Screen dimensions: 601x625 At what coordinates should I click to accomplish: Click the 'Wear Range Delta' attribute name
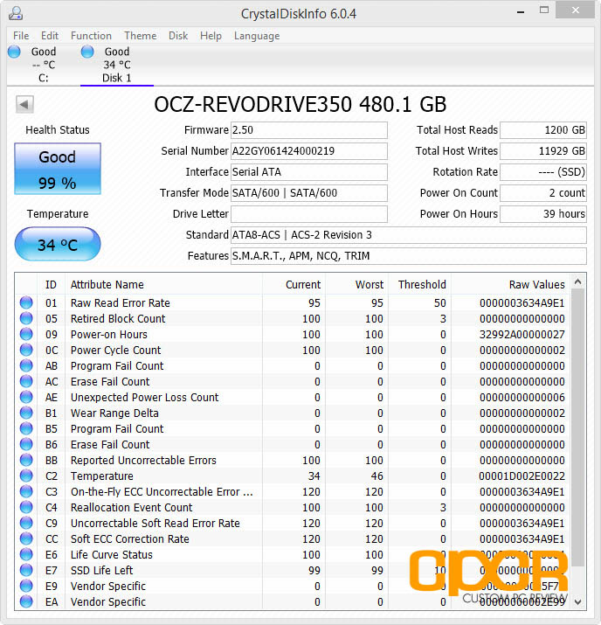[114, 413]
